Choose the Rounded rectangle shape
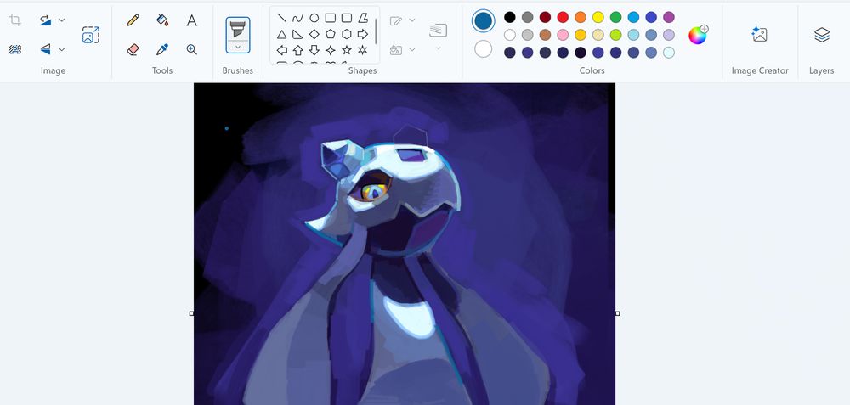Viewport: 850px width, 405px height. [x=347, y=18]
